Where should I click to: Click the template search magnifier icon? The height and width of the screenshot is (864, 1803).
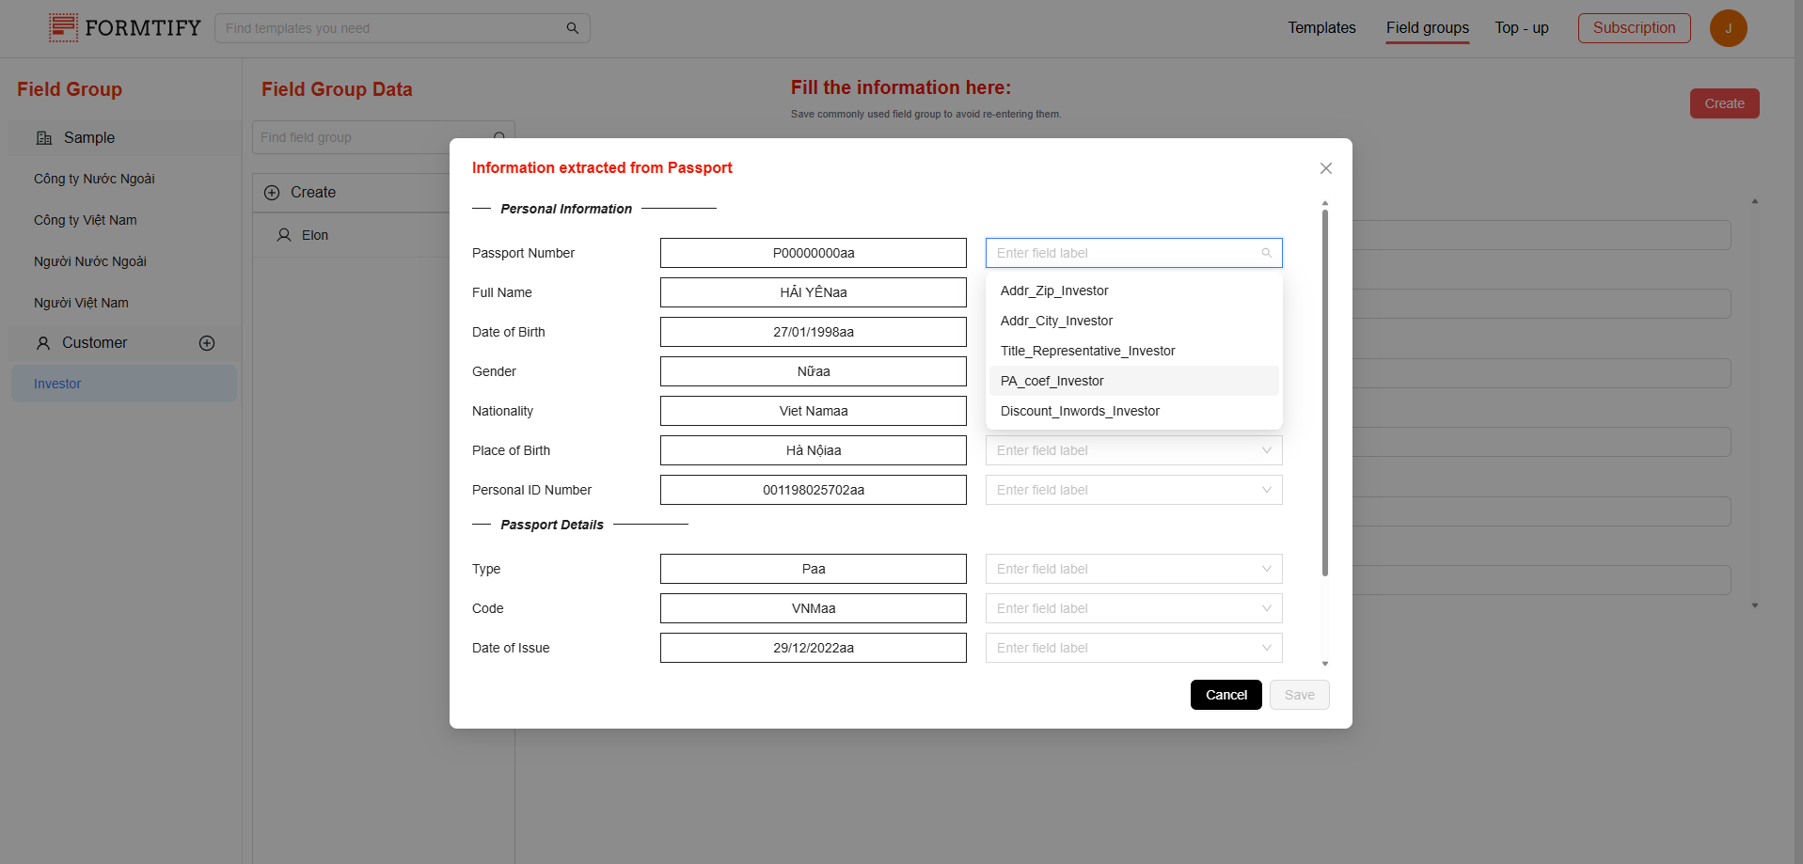572,28
